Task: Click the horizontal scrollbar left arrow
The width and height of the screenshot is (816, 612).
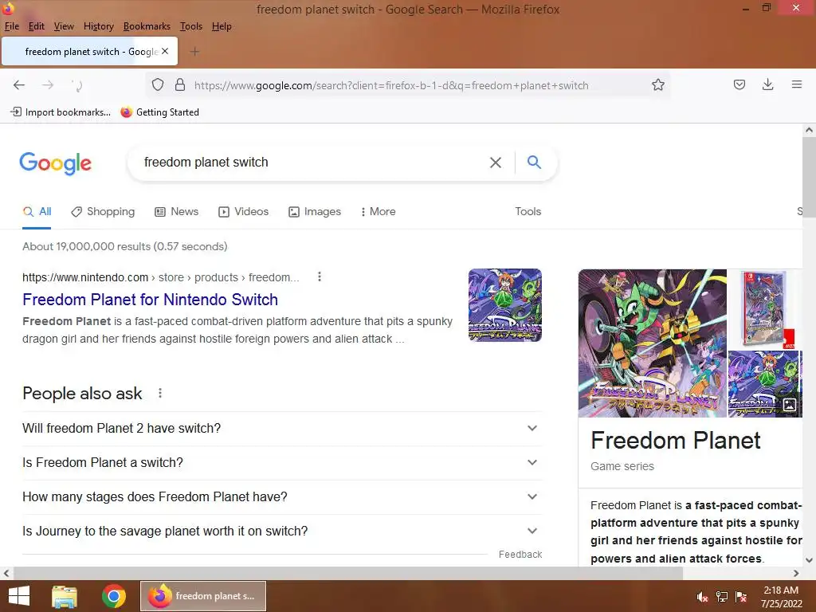Action: coord(6,573)
